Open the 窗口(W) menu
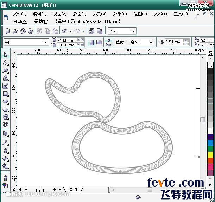This screenshot has height=202, width=215. [x=20, y=21]
